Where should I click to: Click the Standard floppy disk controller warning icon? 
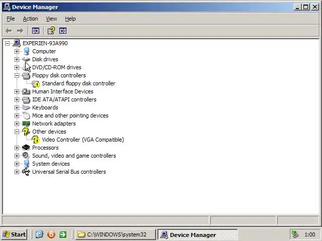pyautogui.click(x=36, y=84)
